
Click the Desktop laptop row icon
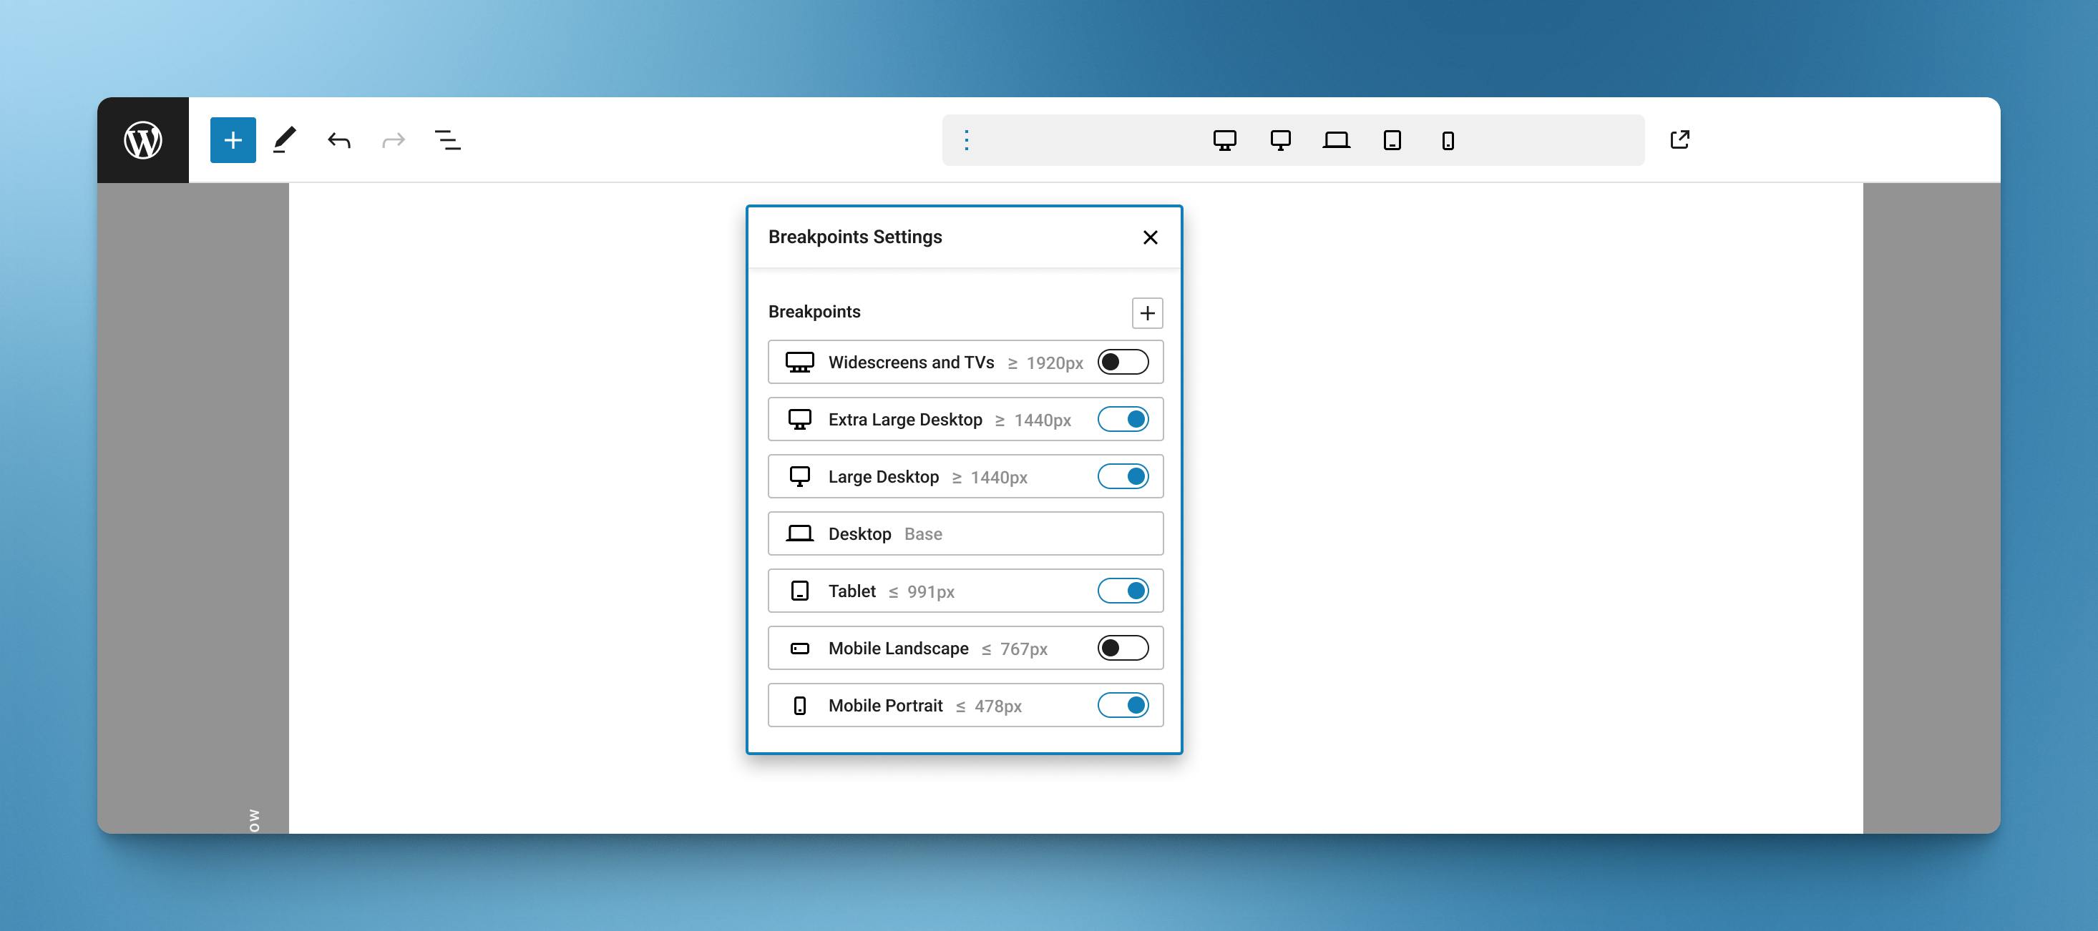[x=799, y=533]
